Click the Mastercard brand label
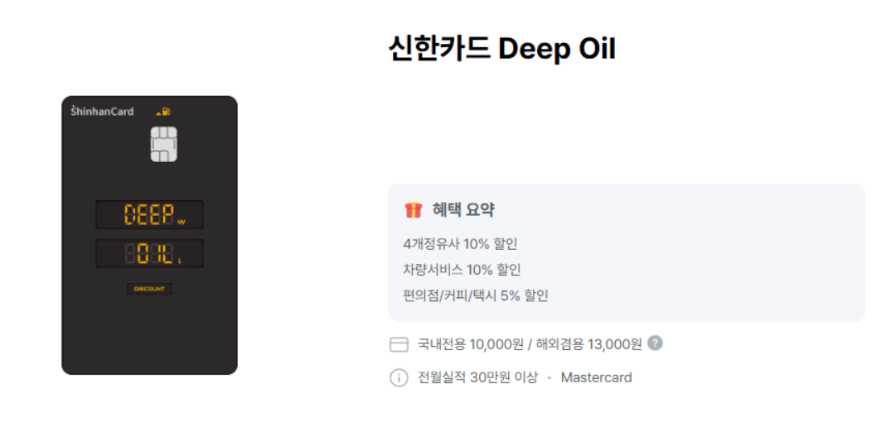Viewport: 891px width, 427px height. [596, 378]
